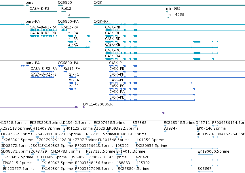Select the EK090056.5prime EST label

click(x=131, y=134)
